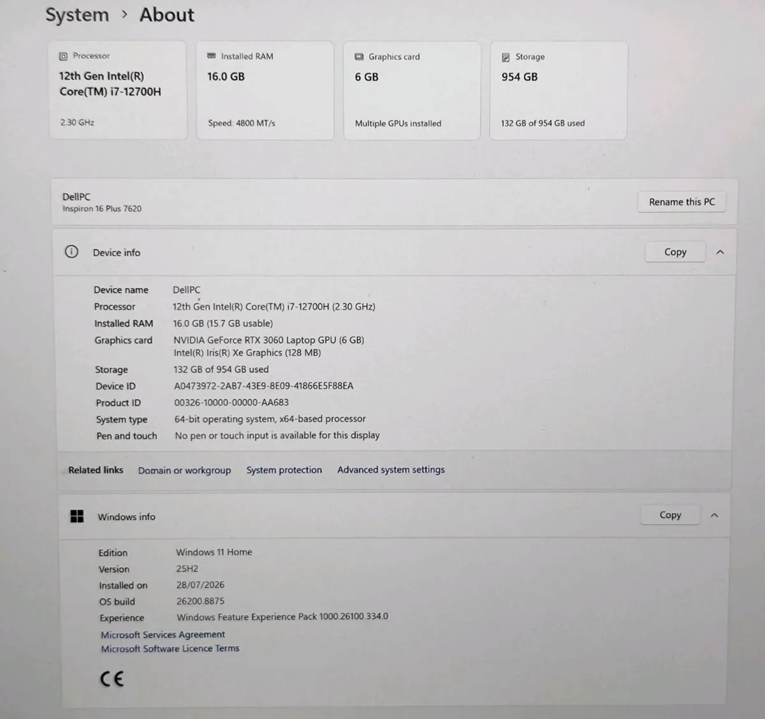
Task: Click the 2.30 GHz text in Processor card
Action: pyautogui.click(x=77, y=122)
